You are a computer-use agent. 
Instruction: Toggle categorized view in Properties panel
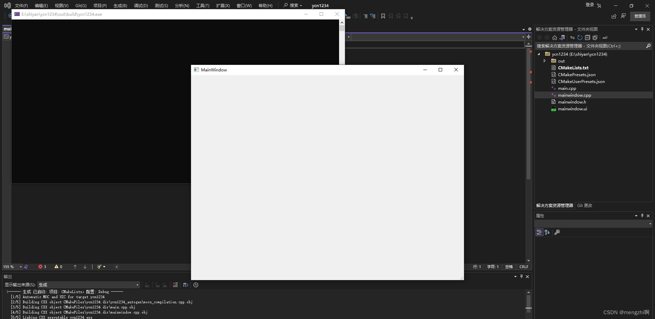pos(539,232)
